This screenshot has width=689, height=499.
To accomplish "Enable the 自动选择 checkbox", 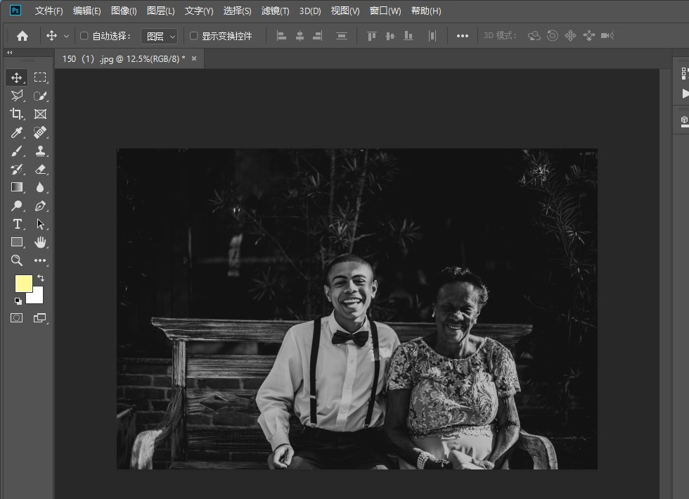I will tap(84, 36).
